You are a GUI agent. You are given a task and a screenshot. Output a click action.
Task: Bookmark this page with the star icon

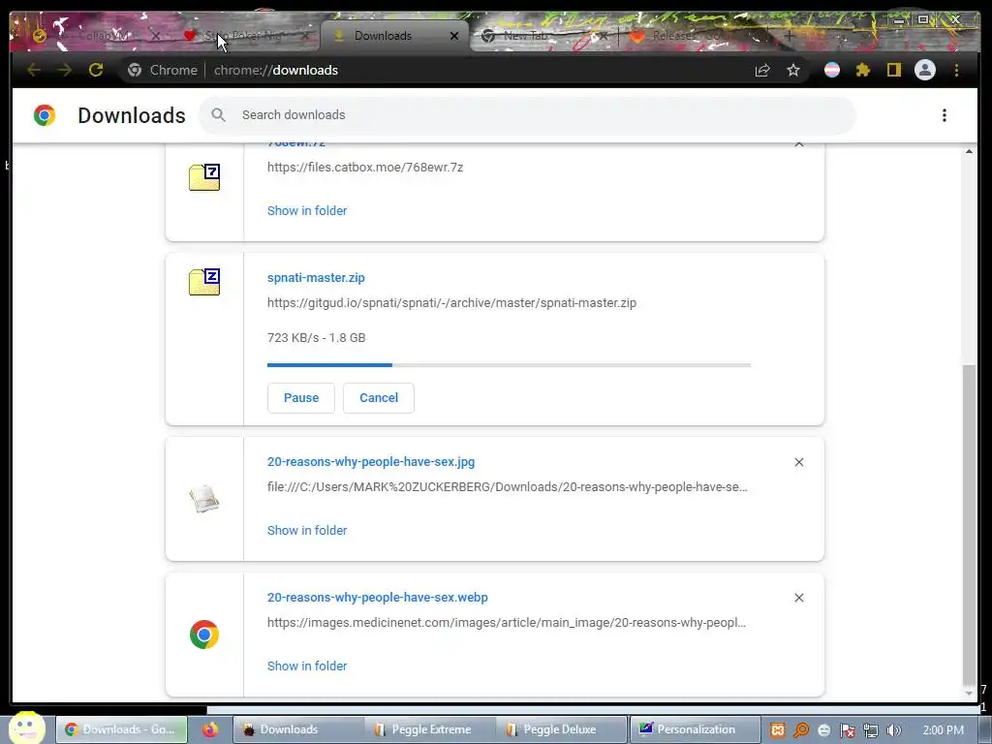[x=793, y=70]
